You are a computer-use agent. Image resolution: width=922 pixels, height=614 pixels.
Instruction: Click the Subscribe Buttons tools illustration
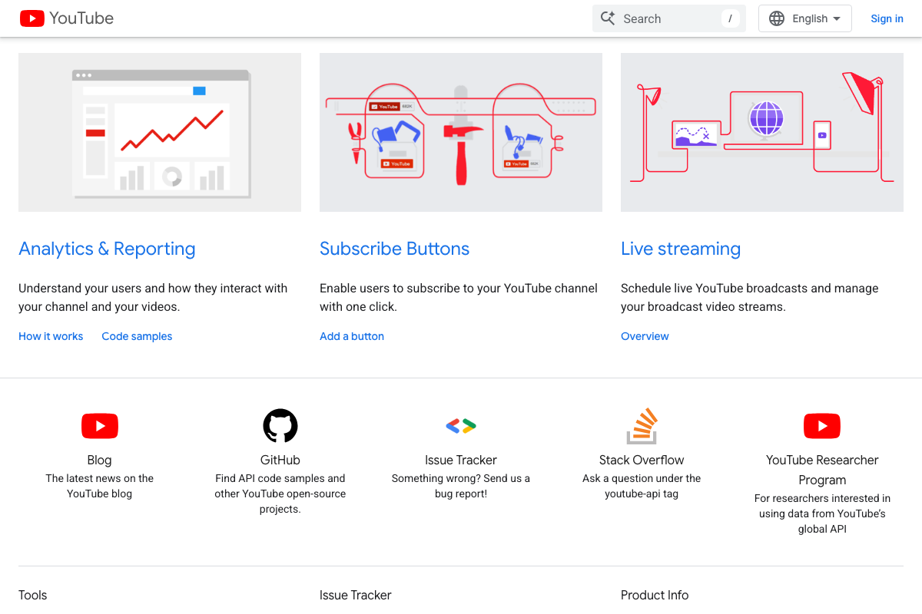tap(461, 132)
